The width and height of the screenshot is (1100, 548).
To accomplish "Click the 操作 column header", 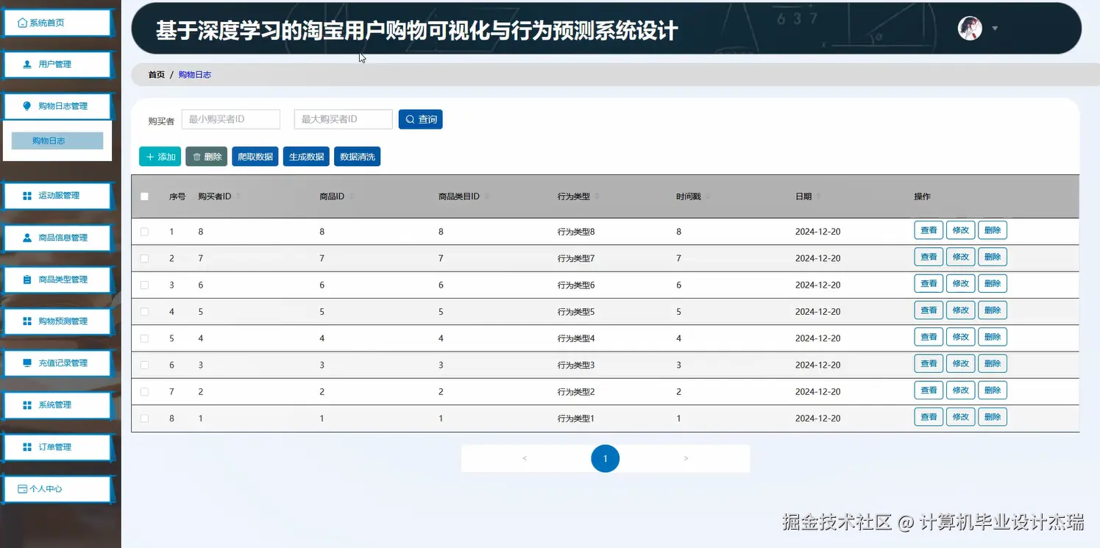I will pyautogui.click(x=923, y=196).
